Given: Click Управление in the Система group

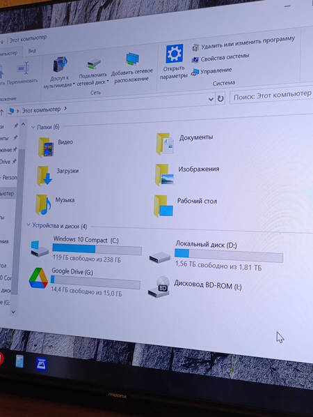Looking at the screenshot, I should [216, 70].
